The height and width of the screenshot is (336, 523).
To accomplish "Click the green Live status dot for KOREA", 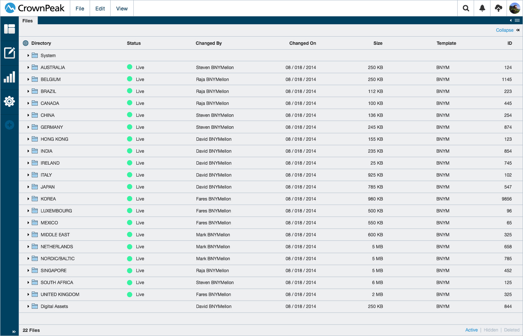I will pos(130,198).
